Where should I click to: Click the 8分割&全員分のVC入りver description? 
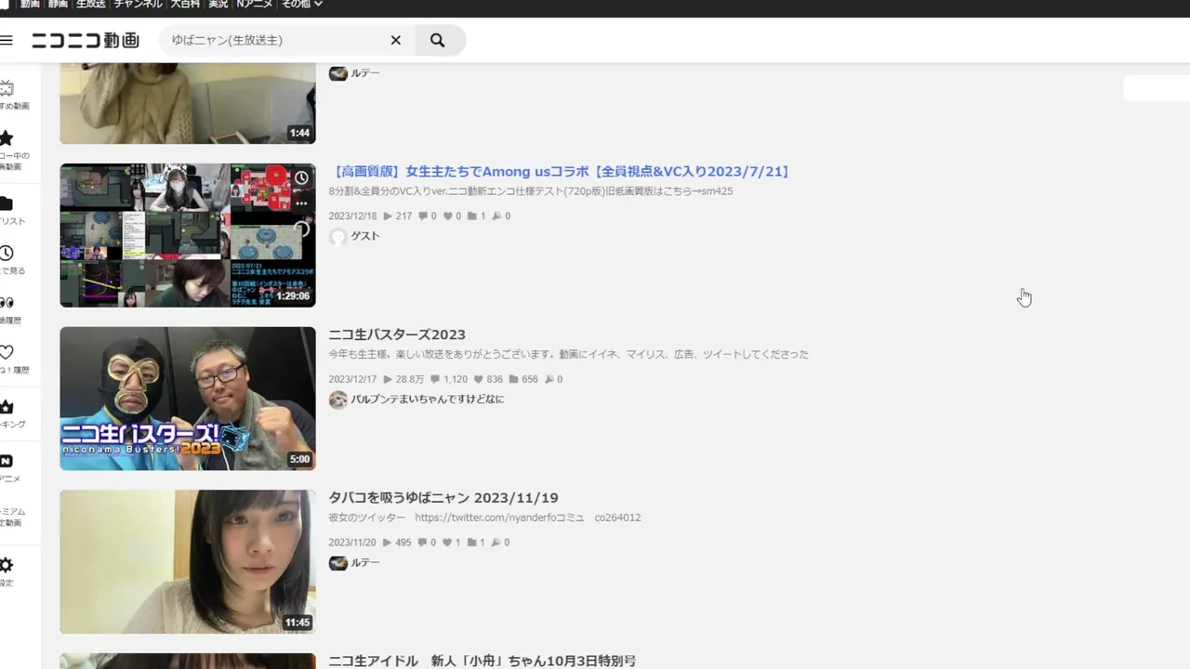coord(530,191)
